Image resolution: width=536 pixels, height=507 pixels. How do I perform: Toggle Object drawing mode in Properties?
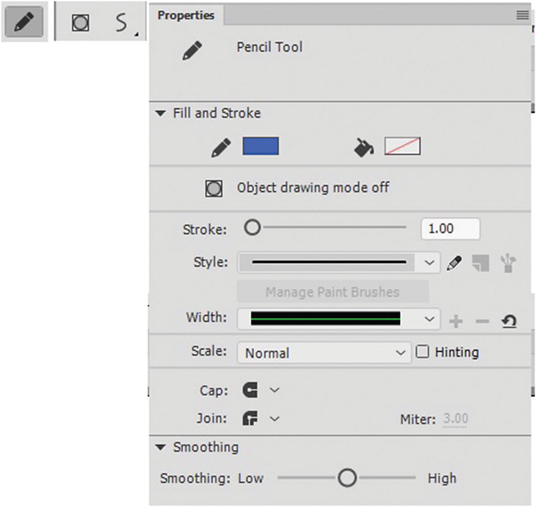[x=214, y=188]
